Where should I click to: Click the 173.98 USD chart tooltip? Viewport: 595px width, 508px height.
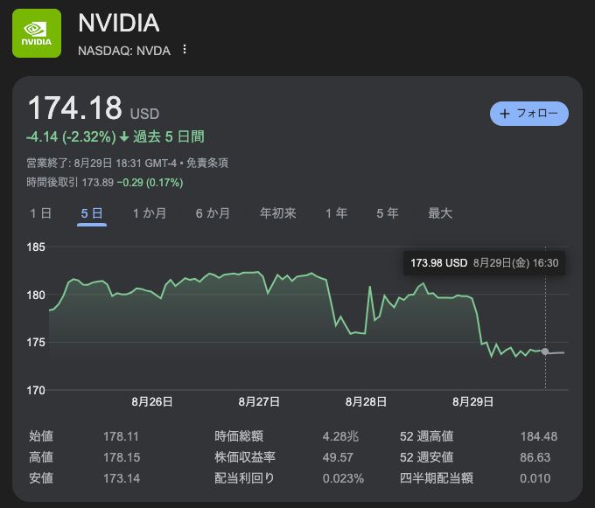coord(484,262)
